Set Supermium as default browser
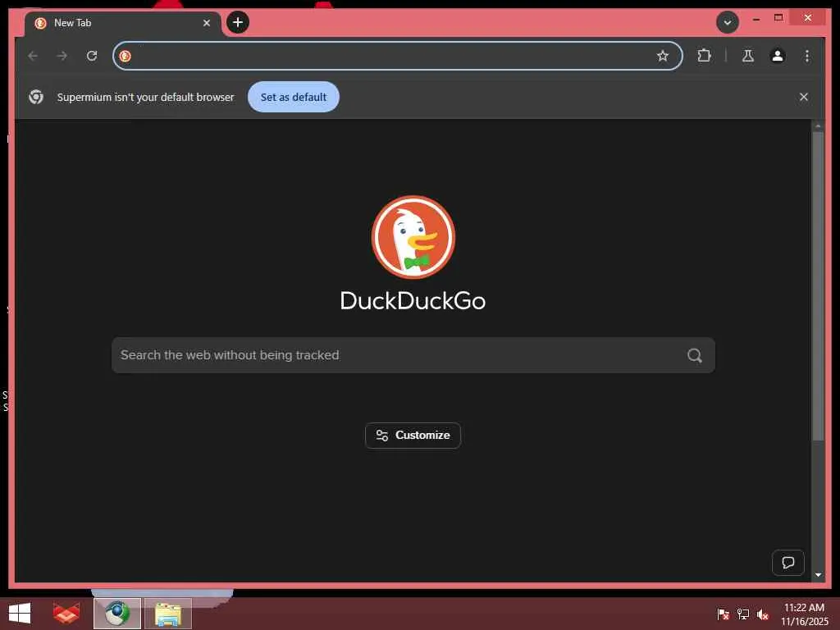The width and height of the screenshot is (840, 630). (294, 97)
